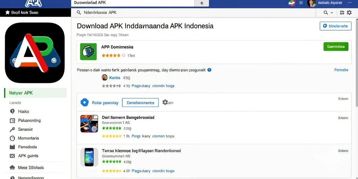The image size is (358, 179).
Task: Click the green Sarnmbca button
Action: click(x=336, y=46)
